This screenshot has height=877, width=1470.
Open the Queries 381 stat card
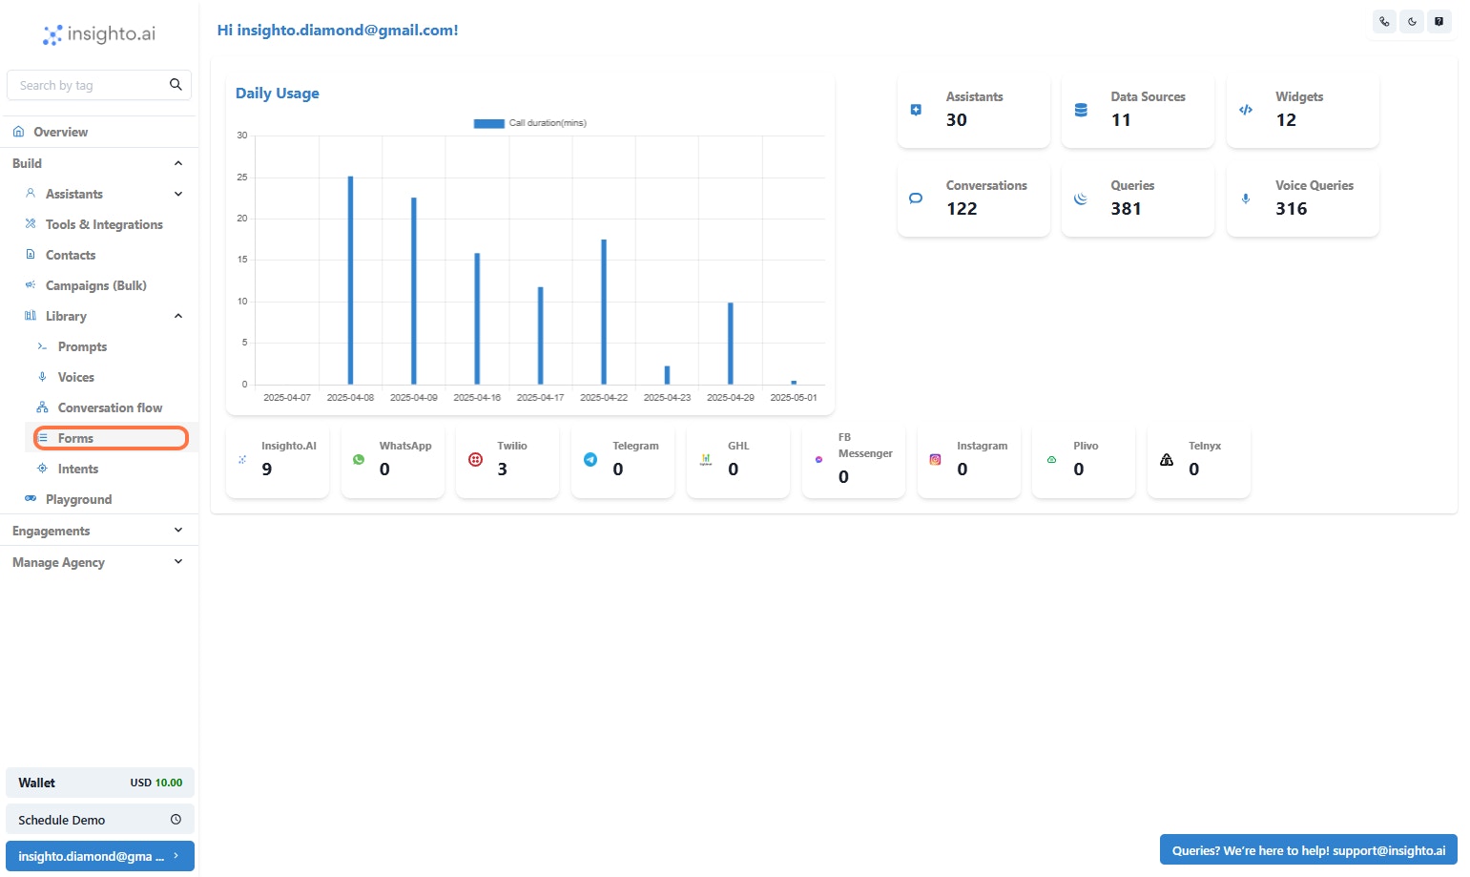pyautogui.click(x=1138, y=199)
